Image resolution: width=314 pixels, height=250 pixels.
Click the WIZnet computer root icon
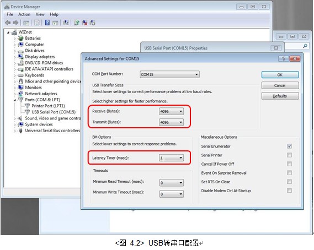point(14,32)
